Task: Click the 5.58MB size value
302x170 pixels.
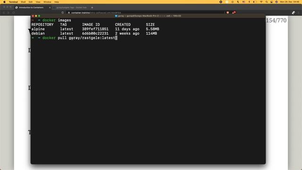Action: (152, 29)
